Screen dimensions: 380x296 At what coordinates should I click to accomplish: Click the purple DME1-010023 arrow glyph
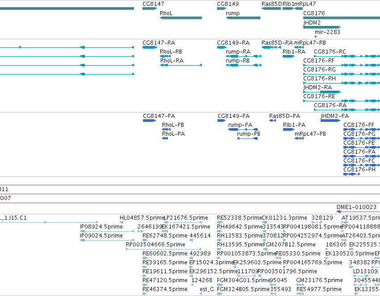point(359,212)
